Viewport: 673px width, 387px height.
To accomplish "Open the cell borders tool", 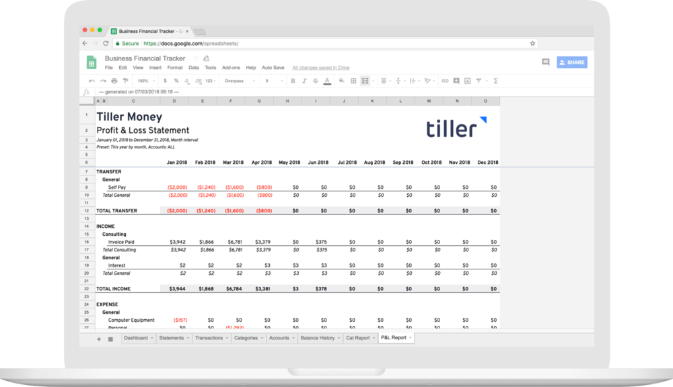I will [x=353, y=81].
